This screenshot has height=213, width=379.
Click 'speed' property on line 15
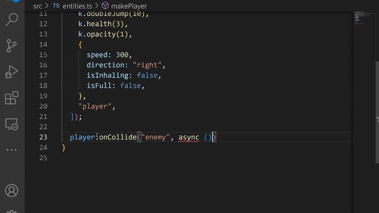pos(97,55)
